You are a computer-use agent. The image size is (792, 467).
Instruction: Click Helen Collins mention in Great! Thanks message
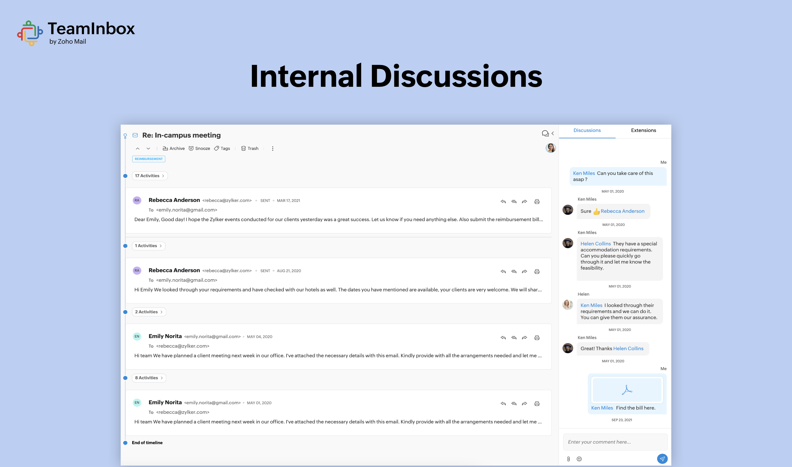(628, 348)
